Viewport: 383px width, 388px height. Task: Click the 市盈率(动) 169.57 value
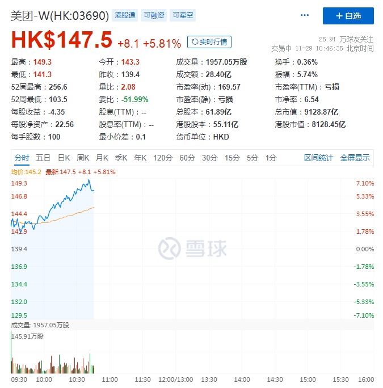229,87
